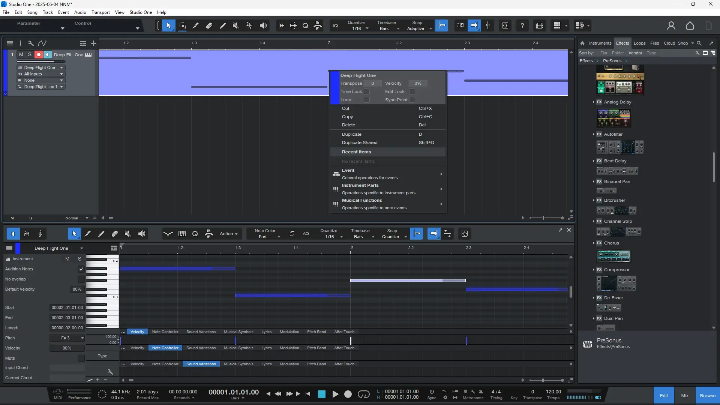The height and width of the screenshot is (405, 720).
Task: Click the record button in transport
Action: coord(348,394)
